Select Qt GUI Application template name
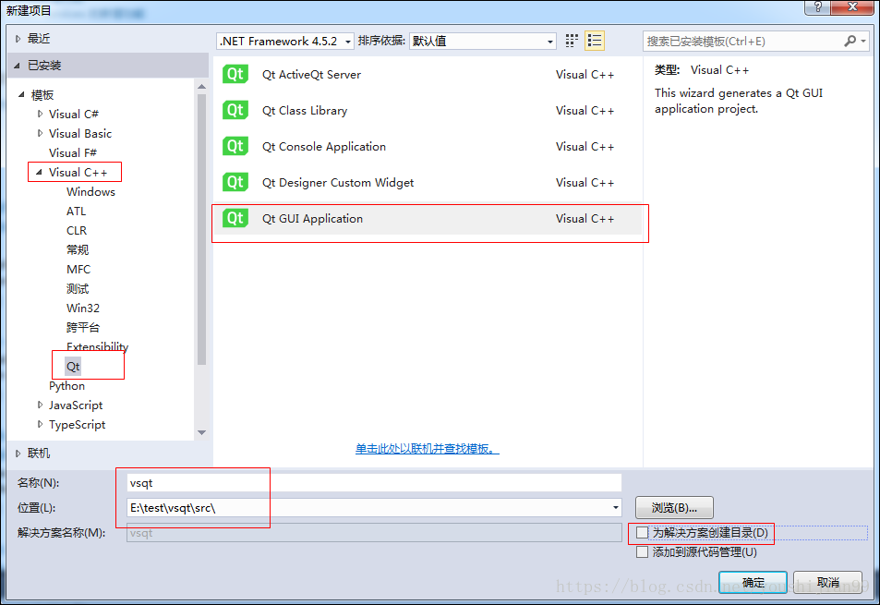The image size is (880, 605). (313, 218)
